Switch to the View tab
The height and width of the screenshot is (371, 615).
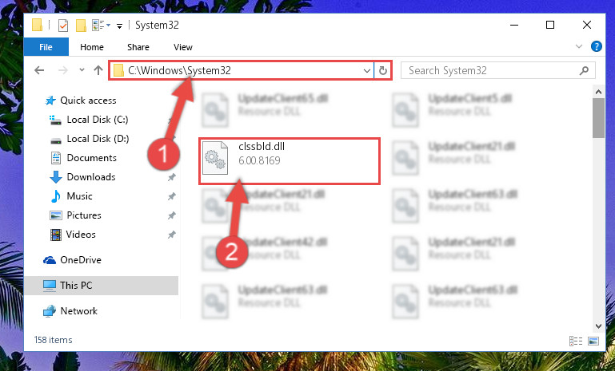click(183, 47)
